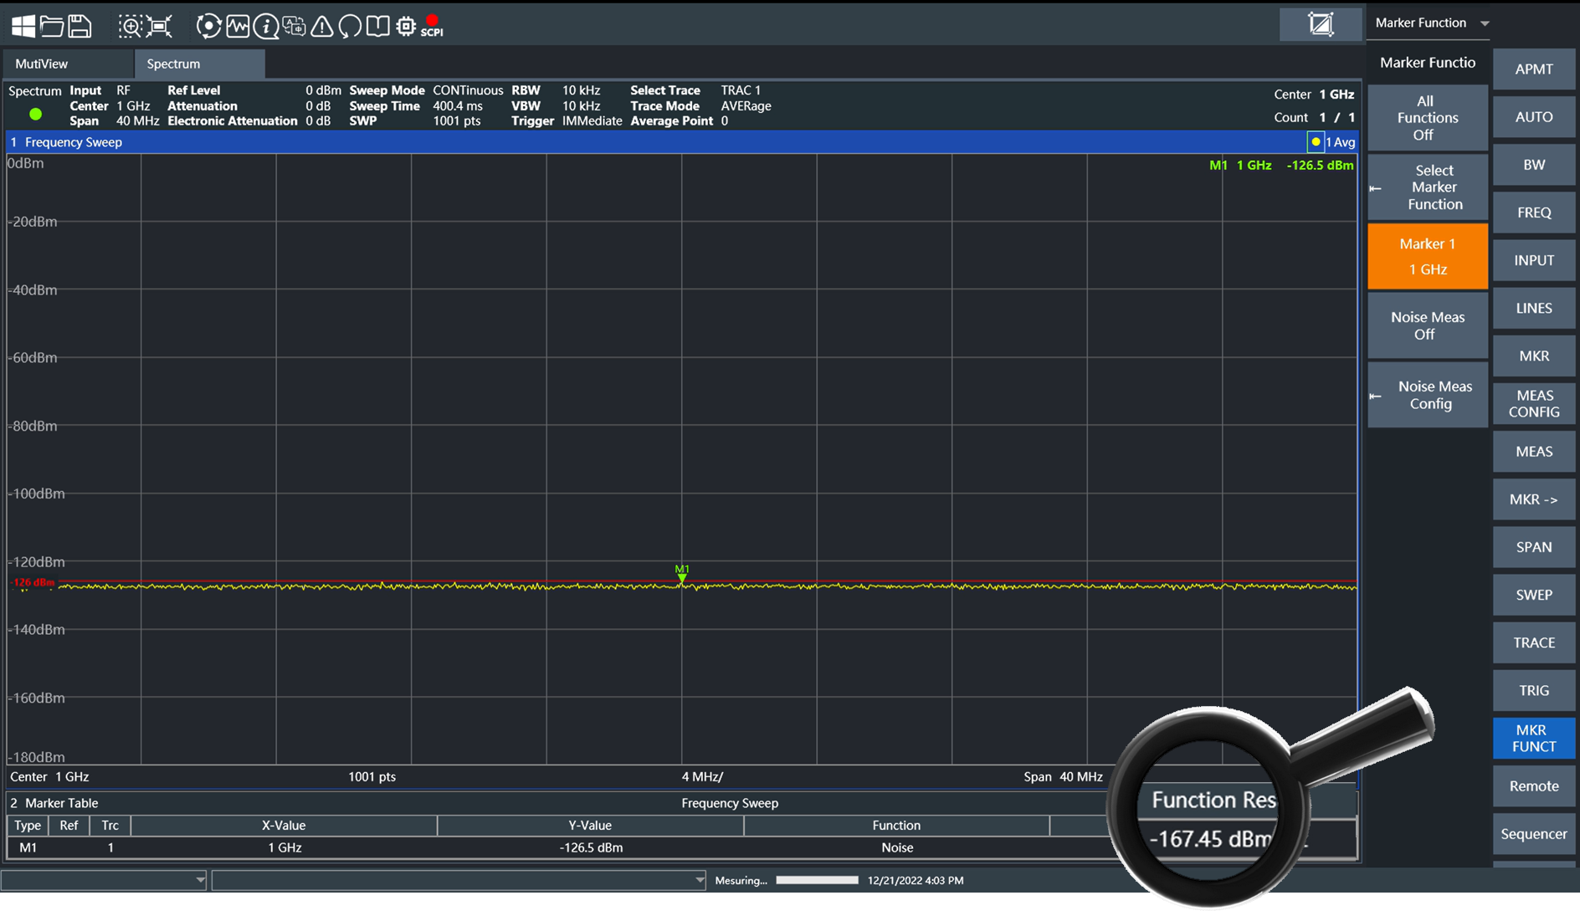
Task: Open the MEAS CONFIG menu
Action: tap(1534, 403)
